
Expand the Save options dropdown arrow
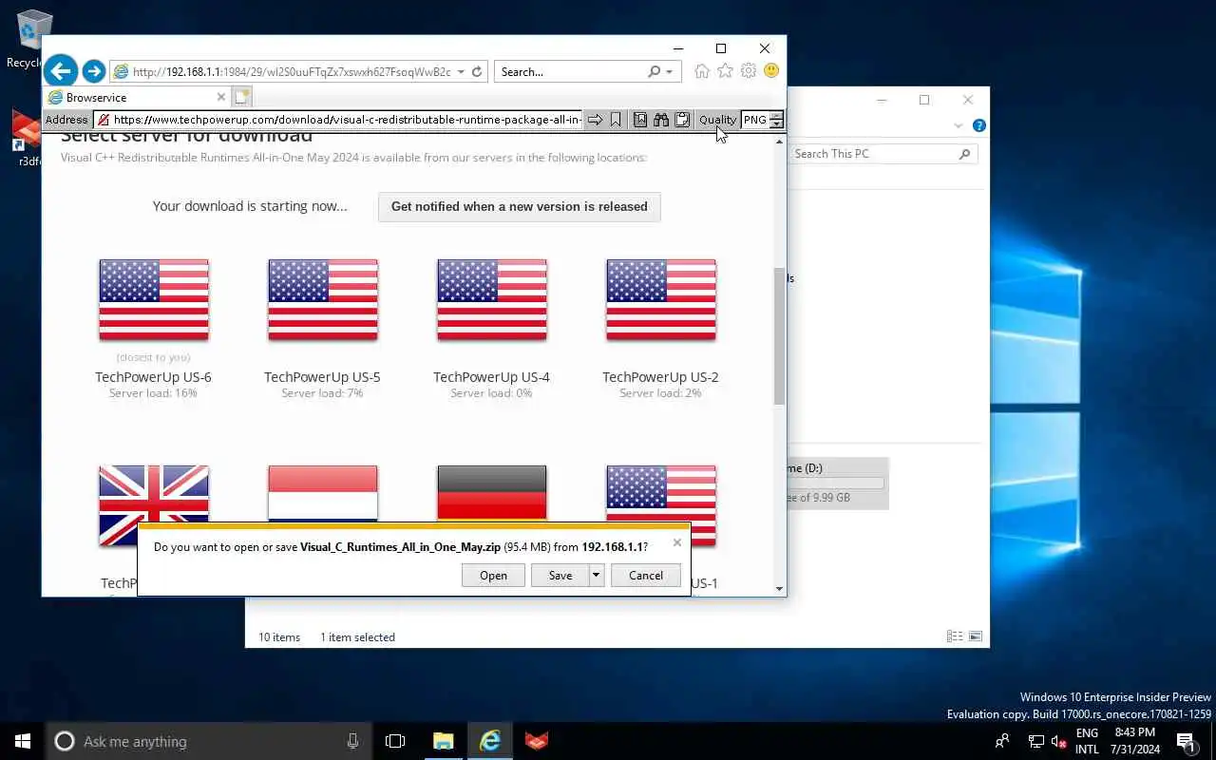pyautogui.click(x=597, y=575)
